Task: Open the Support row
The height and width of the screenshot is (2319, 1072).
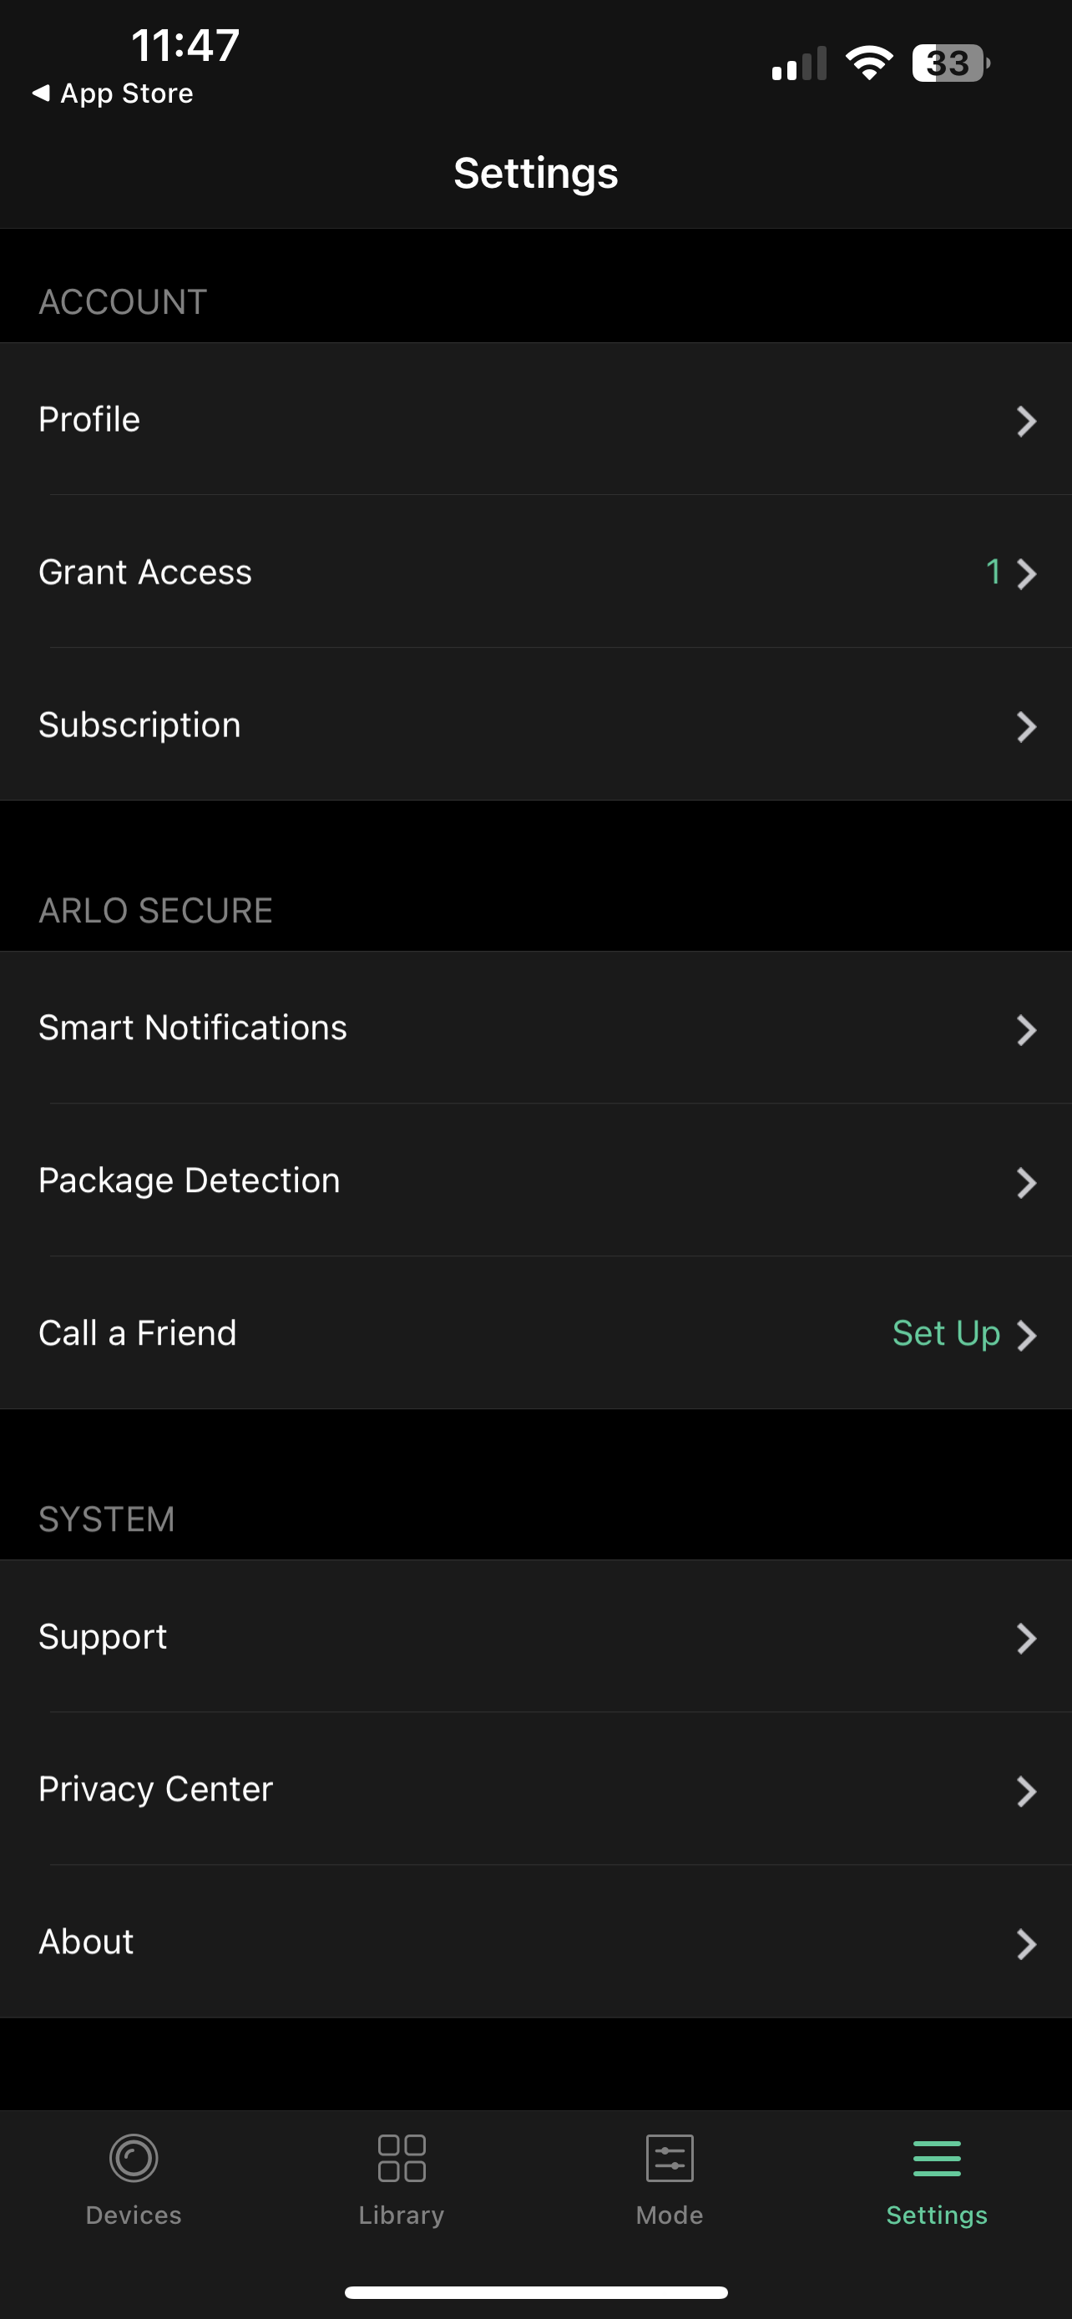Action: pyautogui.click(x=103, y=1637)
